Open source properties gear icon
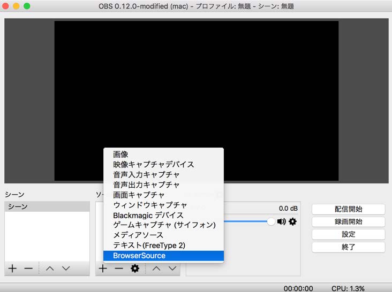 click(135, 268)
